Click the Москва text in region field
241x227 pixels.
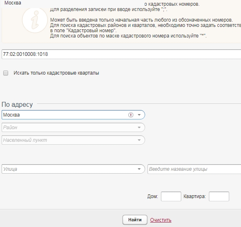coord(11,115)
